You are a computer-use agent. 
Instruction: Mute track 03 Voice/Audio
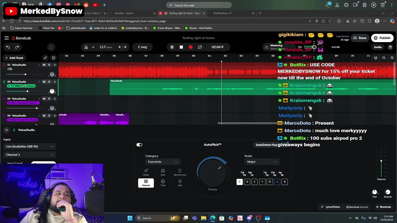pyautogui.click(x=44, y=99)
